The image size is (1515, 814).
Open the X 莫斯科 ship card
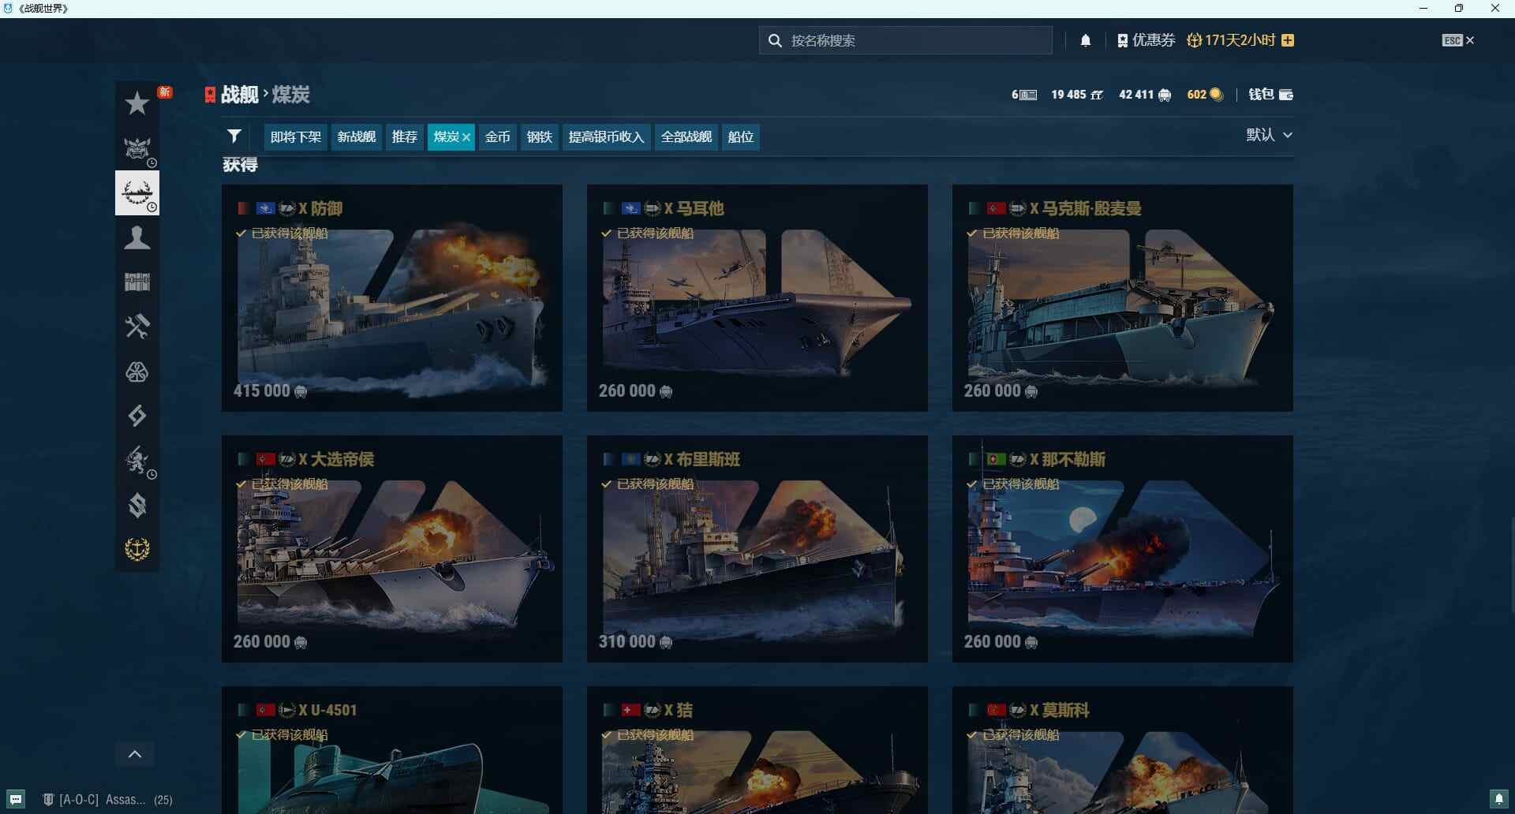coord(1123,750)
